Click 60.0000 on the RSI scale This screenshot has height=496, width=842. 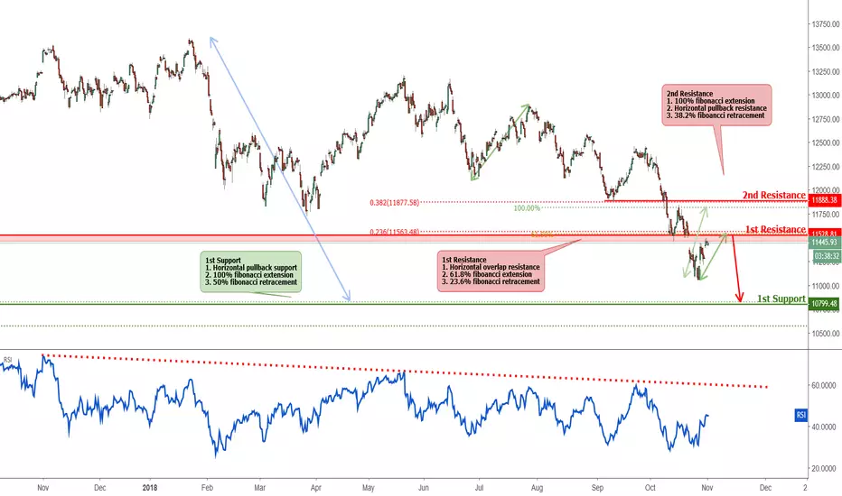[826, 386]
